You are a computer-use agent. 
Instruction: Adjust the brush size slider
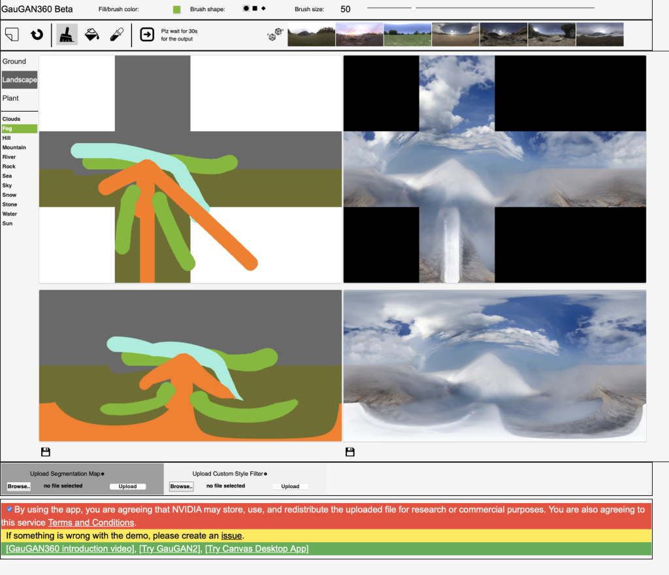480,8
